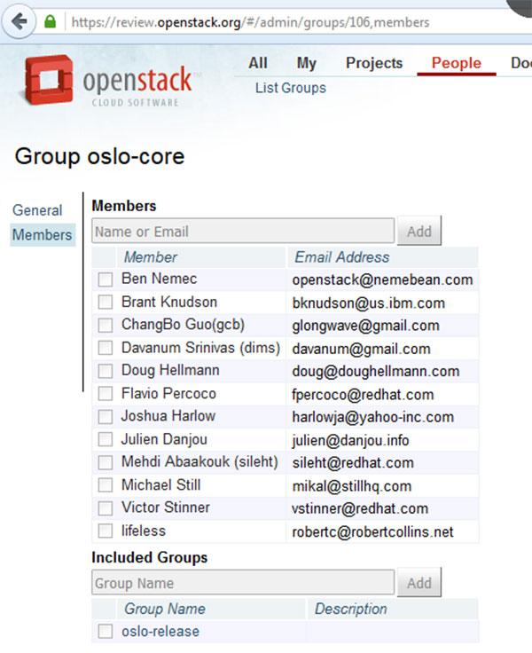Viewport: 532px width, 653px height.
Task: Click the OpenStack logo
Action: (x=108, y=81)
